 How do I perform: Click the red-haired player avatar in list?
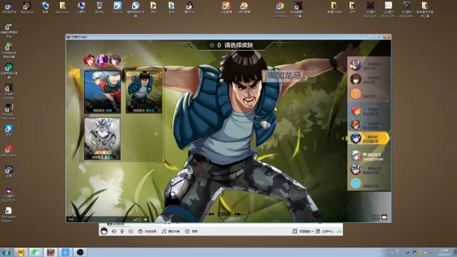[x=355, y=111]
